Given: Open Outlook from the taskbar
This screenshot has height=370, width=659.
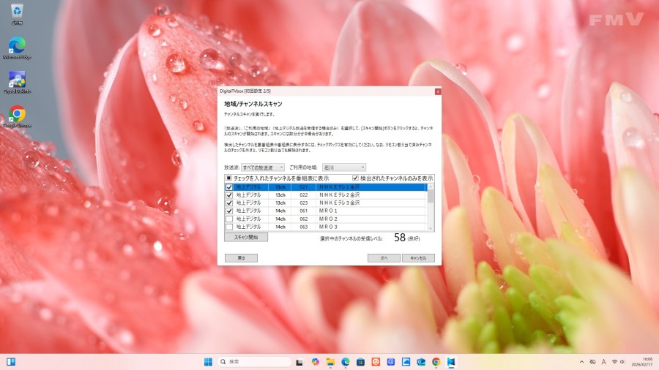Looking at the screenshot, I should (421, 362).
